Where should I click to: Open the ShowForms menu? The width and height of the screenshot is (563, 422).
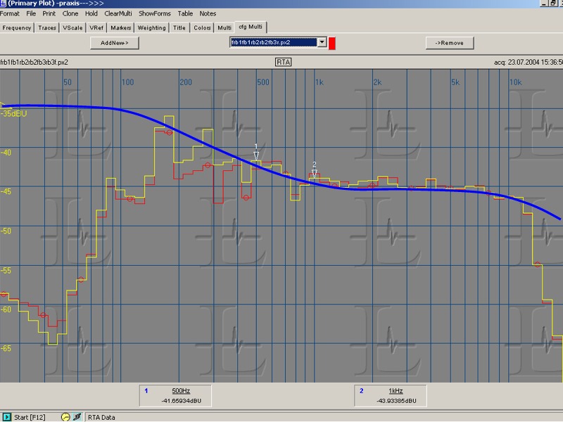[154, 13]
